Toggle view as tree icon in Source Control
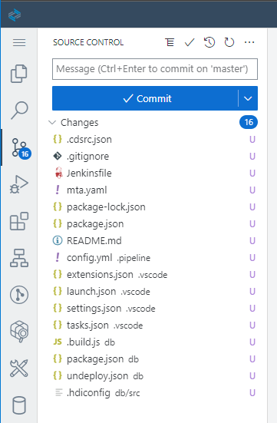277x423 pixels. (x=170, y=42)
